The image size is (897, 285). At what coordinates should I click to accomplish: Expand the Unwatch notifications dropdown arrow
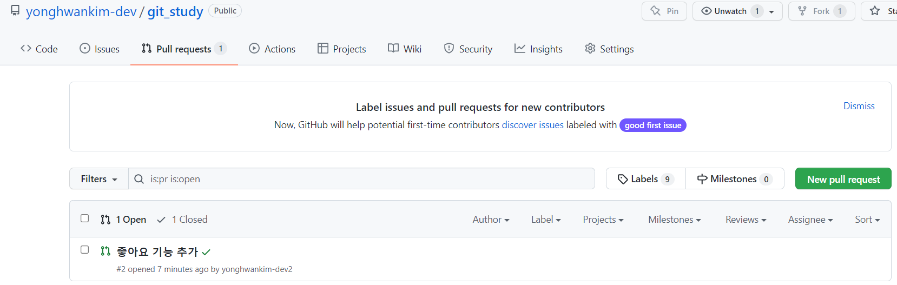771,11
